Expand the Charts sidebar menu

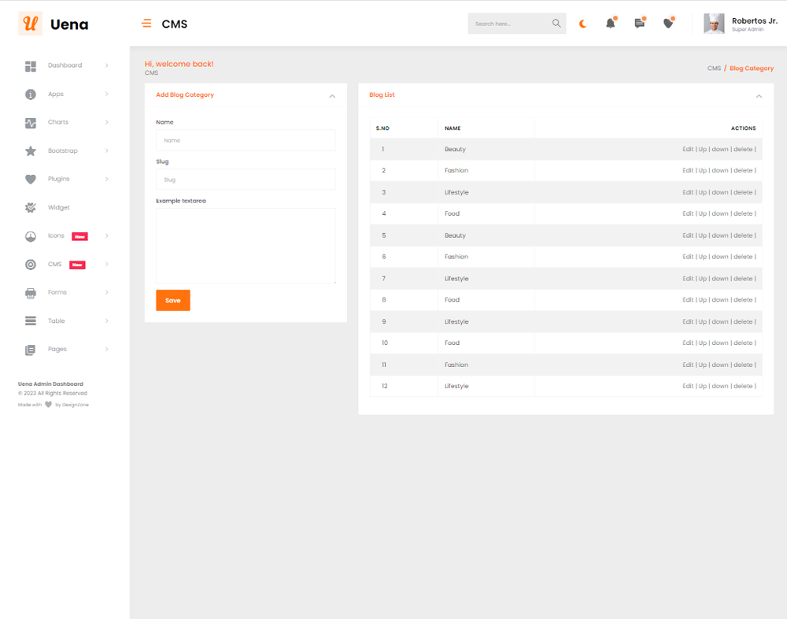coord(58,122)
